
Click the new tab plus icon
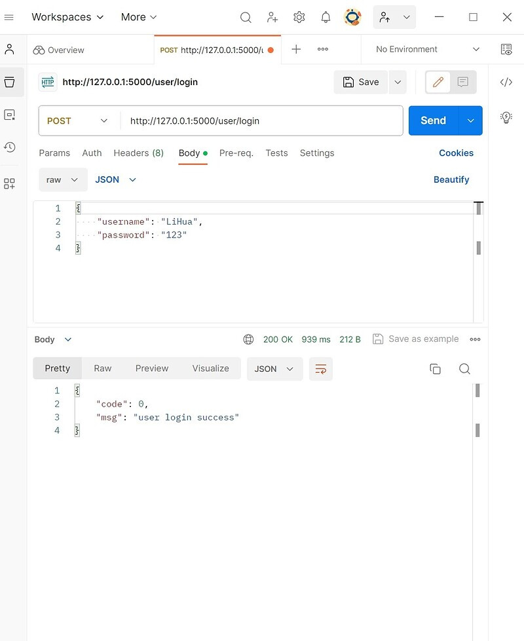296,50
